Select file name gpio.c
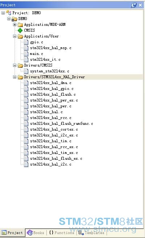Screen dimensions: 145x238 tap(37, 42)
